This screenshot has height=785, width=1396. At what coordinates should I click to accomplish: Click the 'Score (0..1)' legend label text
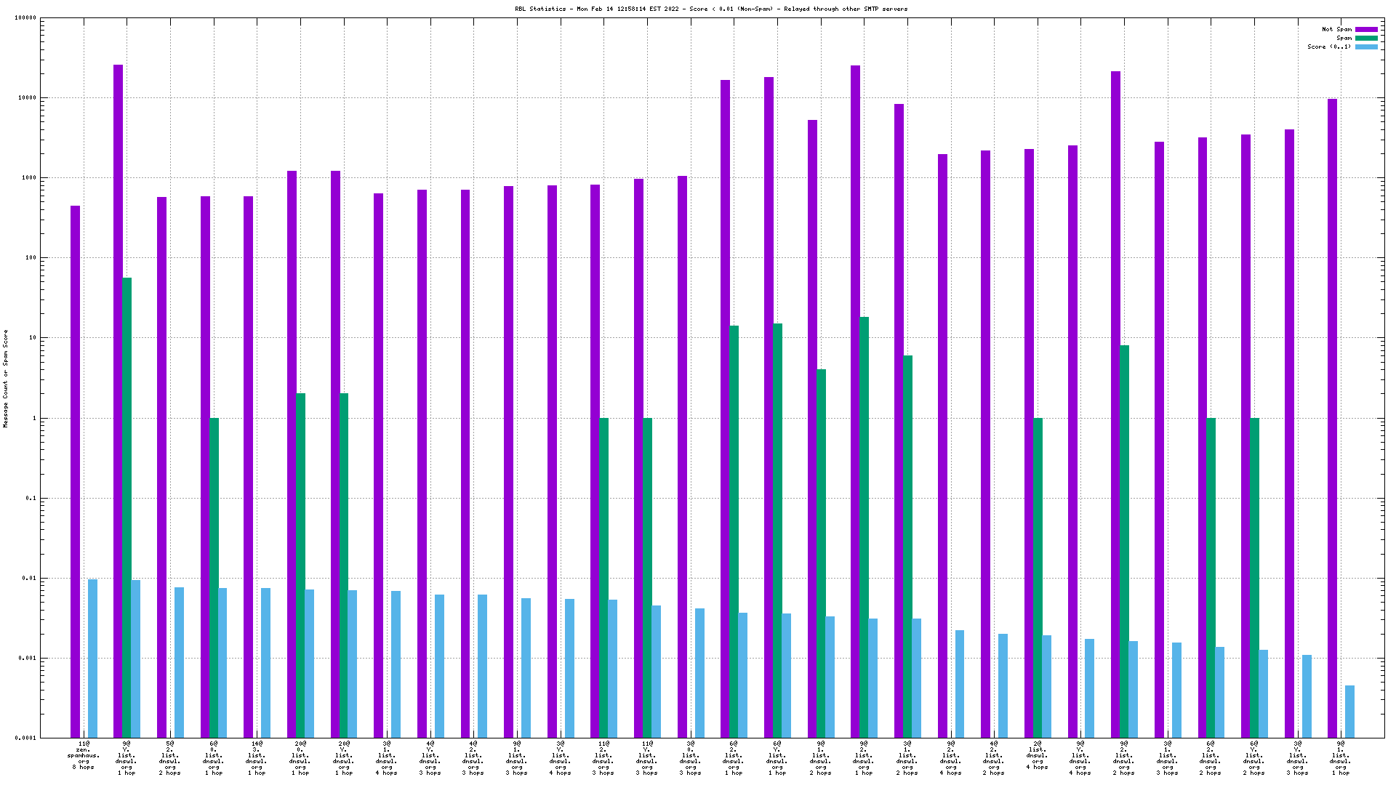1329,47
